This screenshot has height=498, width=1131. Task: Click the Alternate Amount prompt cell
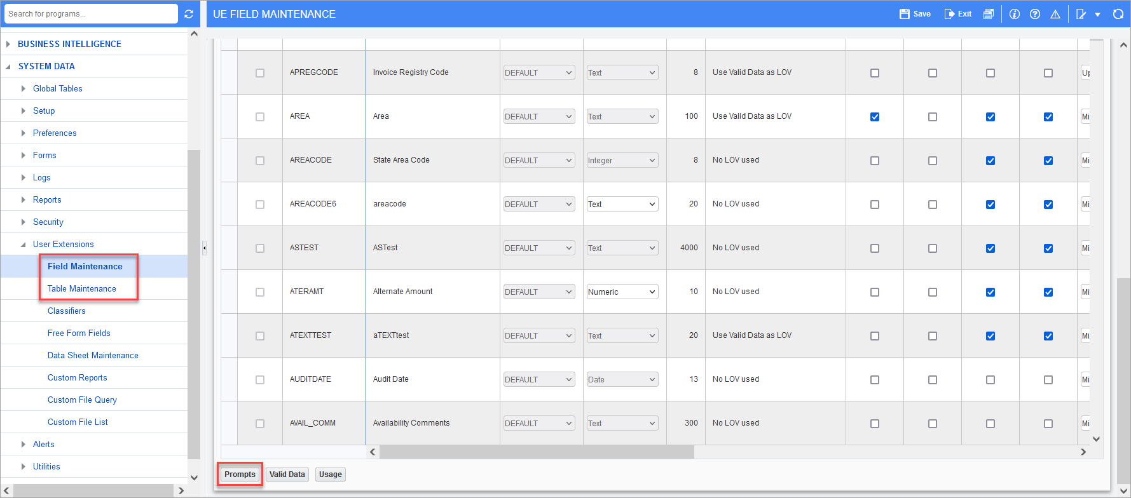pyautogui.click(x=433, y=292)
